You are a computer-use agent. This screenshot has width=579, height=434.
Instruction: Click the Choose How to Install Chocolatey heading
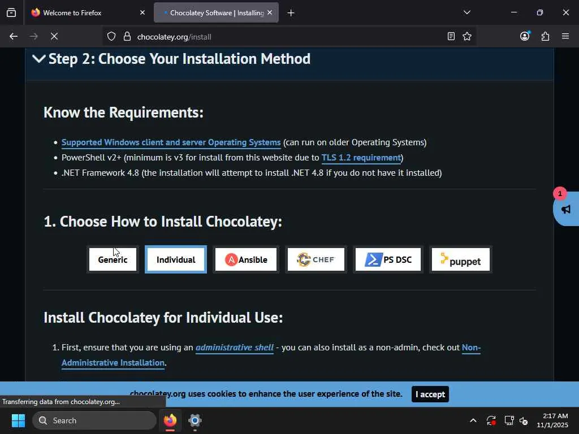click(x=163, y=222)
